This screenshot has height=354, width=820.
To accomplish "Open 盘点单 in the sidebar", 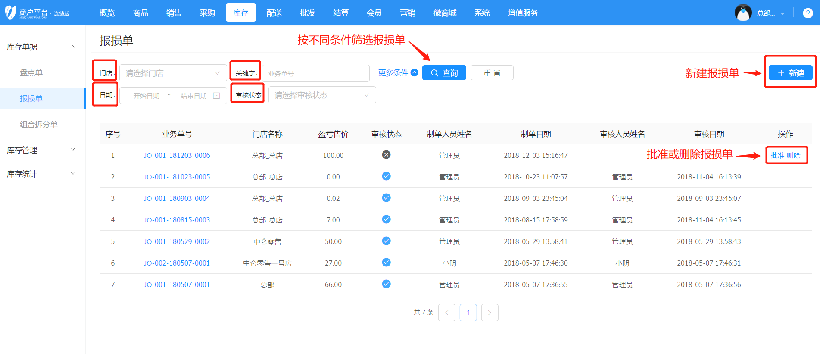I will [x=31, y=72].
